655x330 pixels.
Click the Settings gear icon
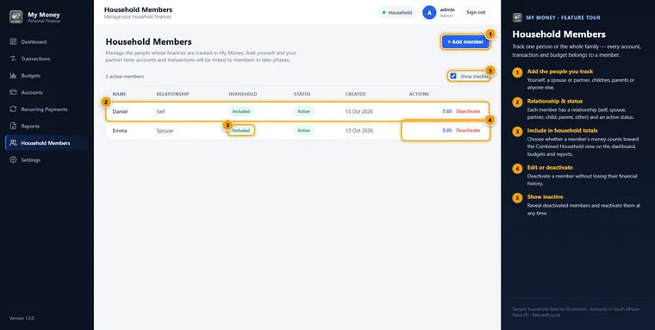pos(13,159)
